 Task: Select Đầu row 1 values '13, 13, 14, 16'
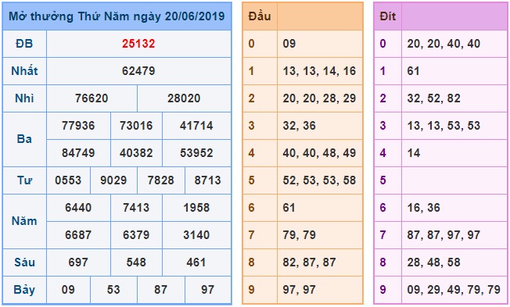tap(319, 71)
